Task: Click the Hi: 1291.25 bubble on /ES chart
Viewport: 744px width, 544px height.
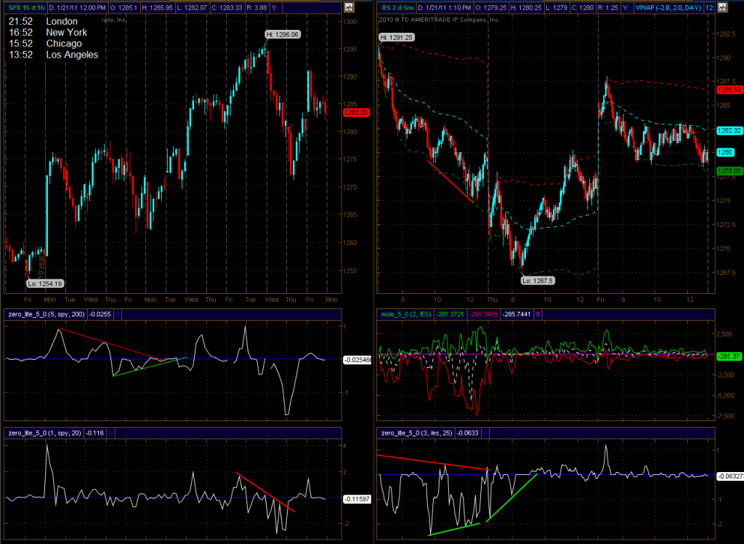Action: coord(396,36)
